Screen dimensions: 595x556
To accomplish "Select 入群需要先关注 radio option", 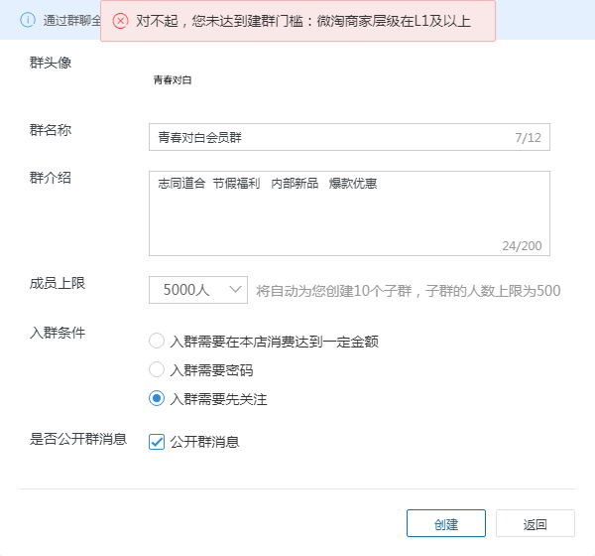I will (157, 398).
